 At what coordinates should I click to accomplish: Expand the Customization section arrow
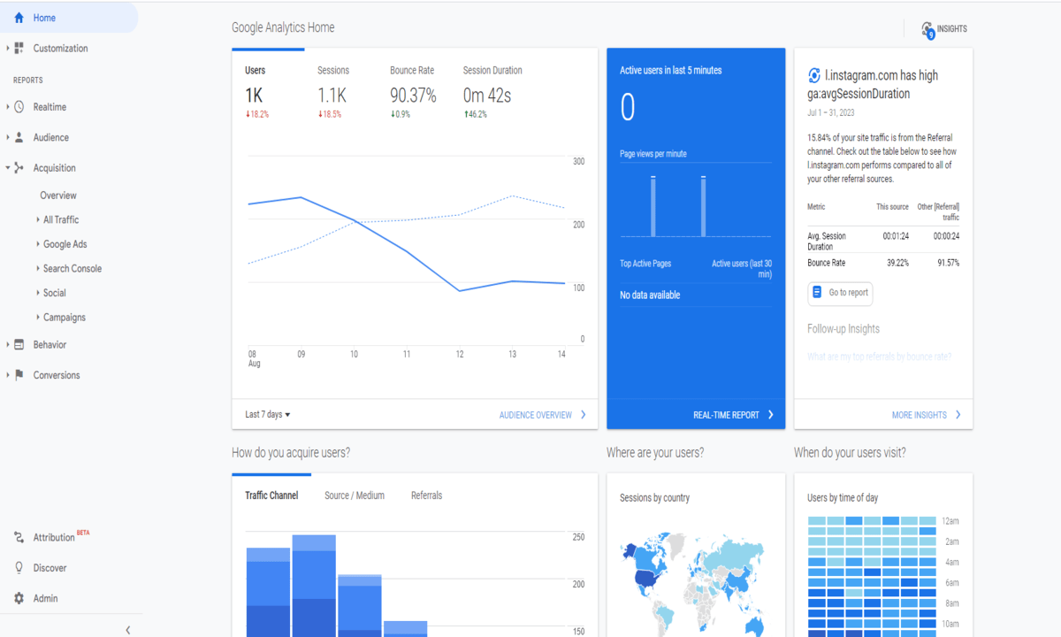click(x=8, y=49)
